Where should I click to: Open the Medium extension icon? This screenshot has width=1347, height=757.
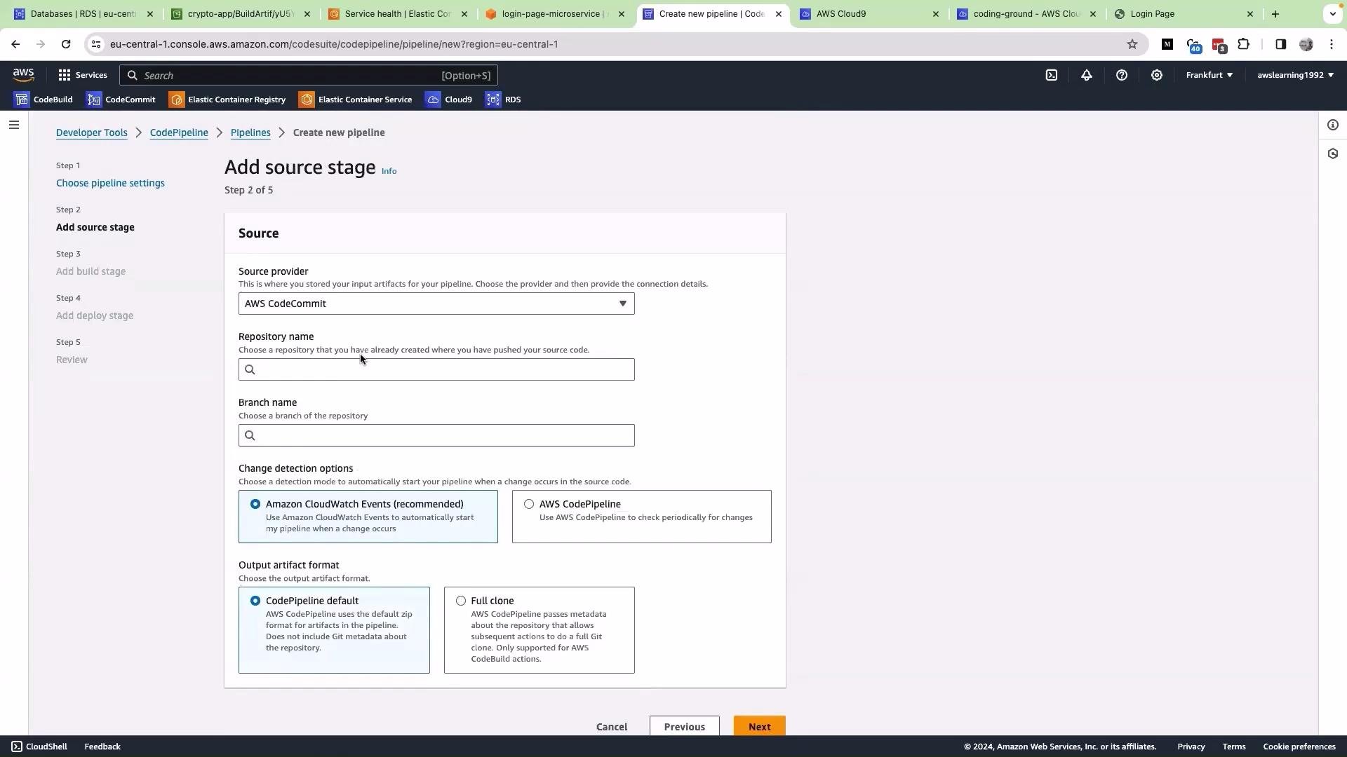(1167, 44)
